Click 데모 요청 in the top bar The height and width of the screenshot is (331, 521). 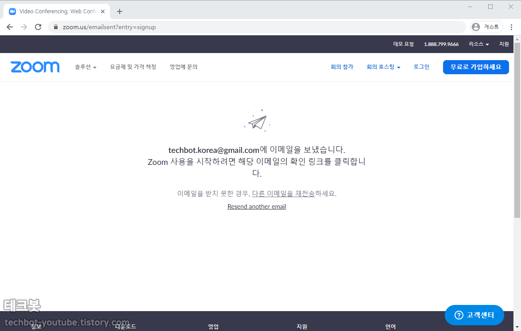(x=403, y=44)
